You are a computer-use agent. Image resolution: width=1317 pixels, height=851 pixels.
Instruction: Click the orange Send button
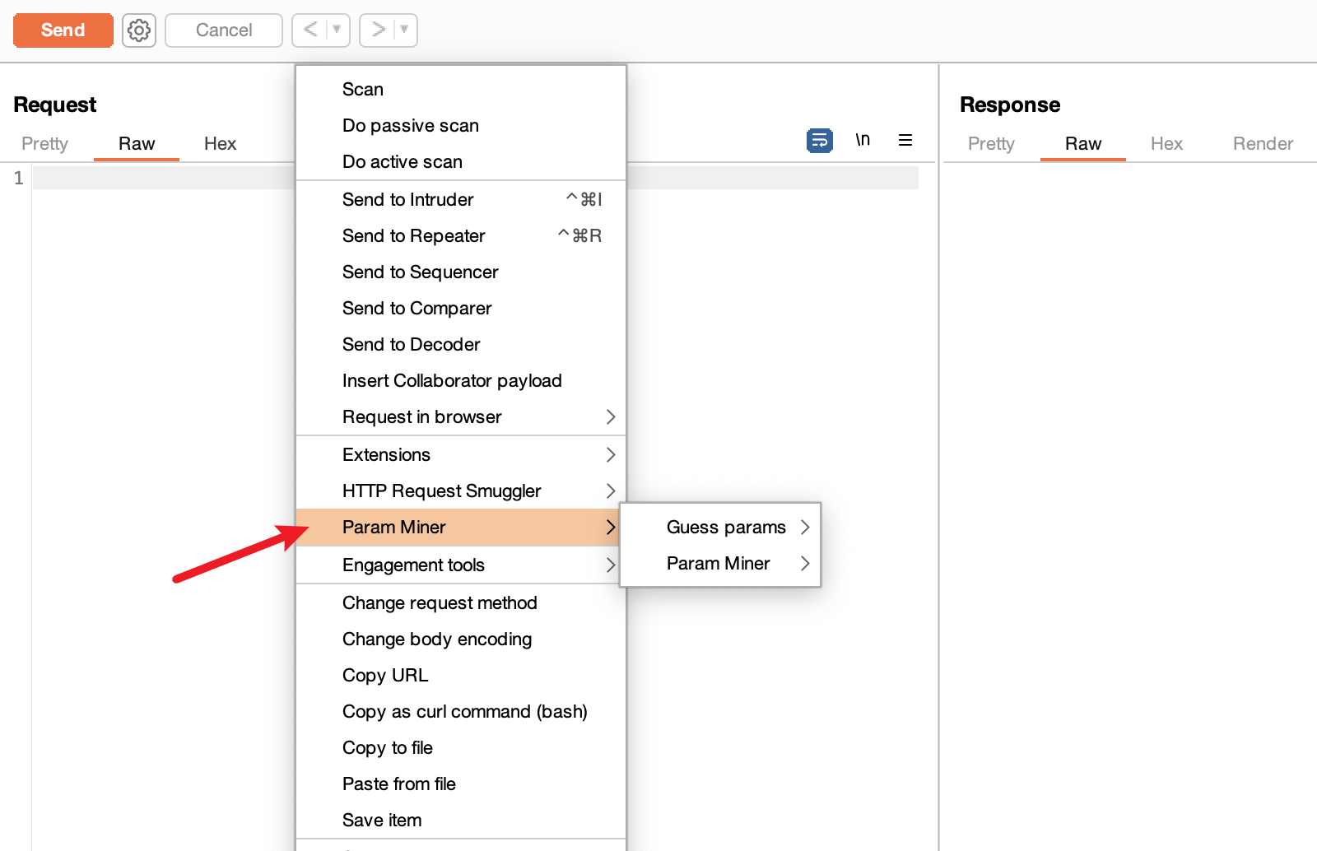pos(63,30)
